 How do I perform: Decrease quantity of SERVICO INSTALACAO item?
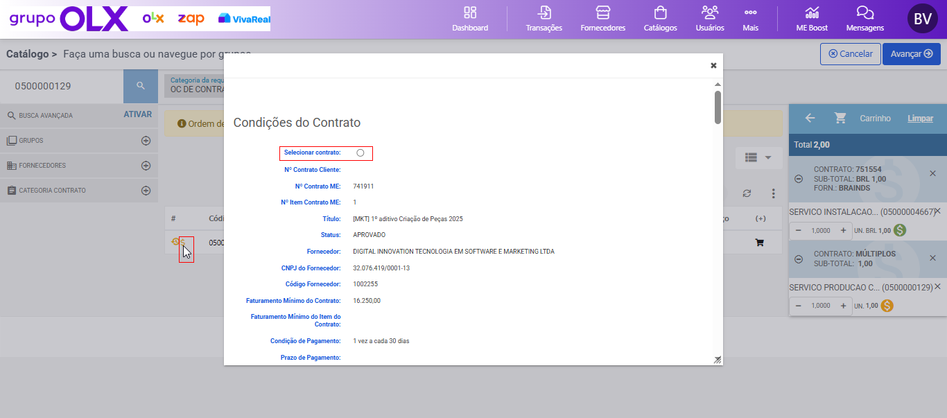tap(799, 230)
